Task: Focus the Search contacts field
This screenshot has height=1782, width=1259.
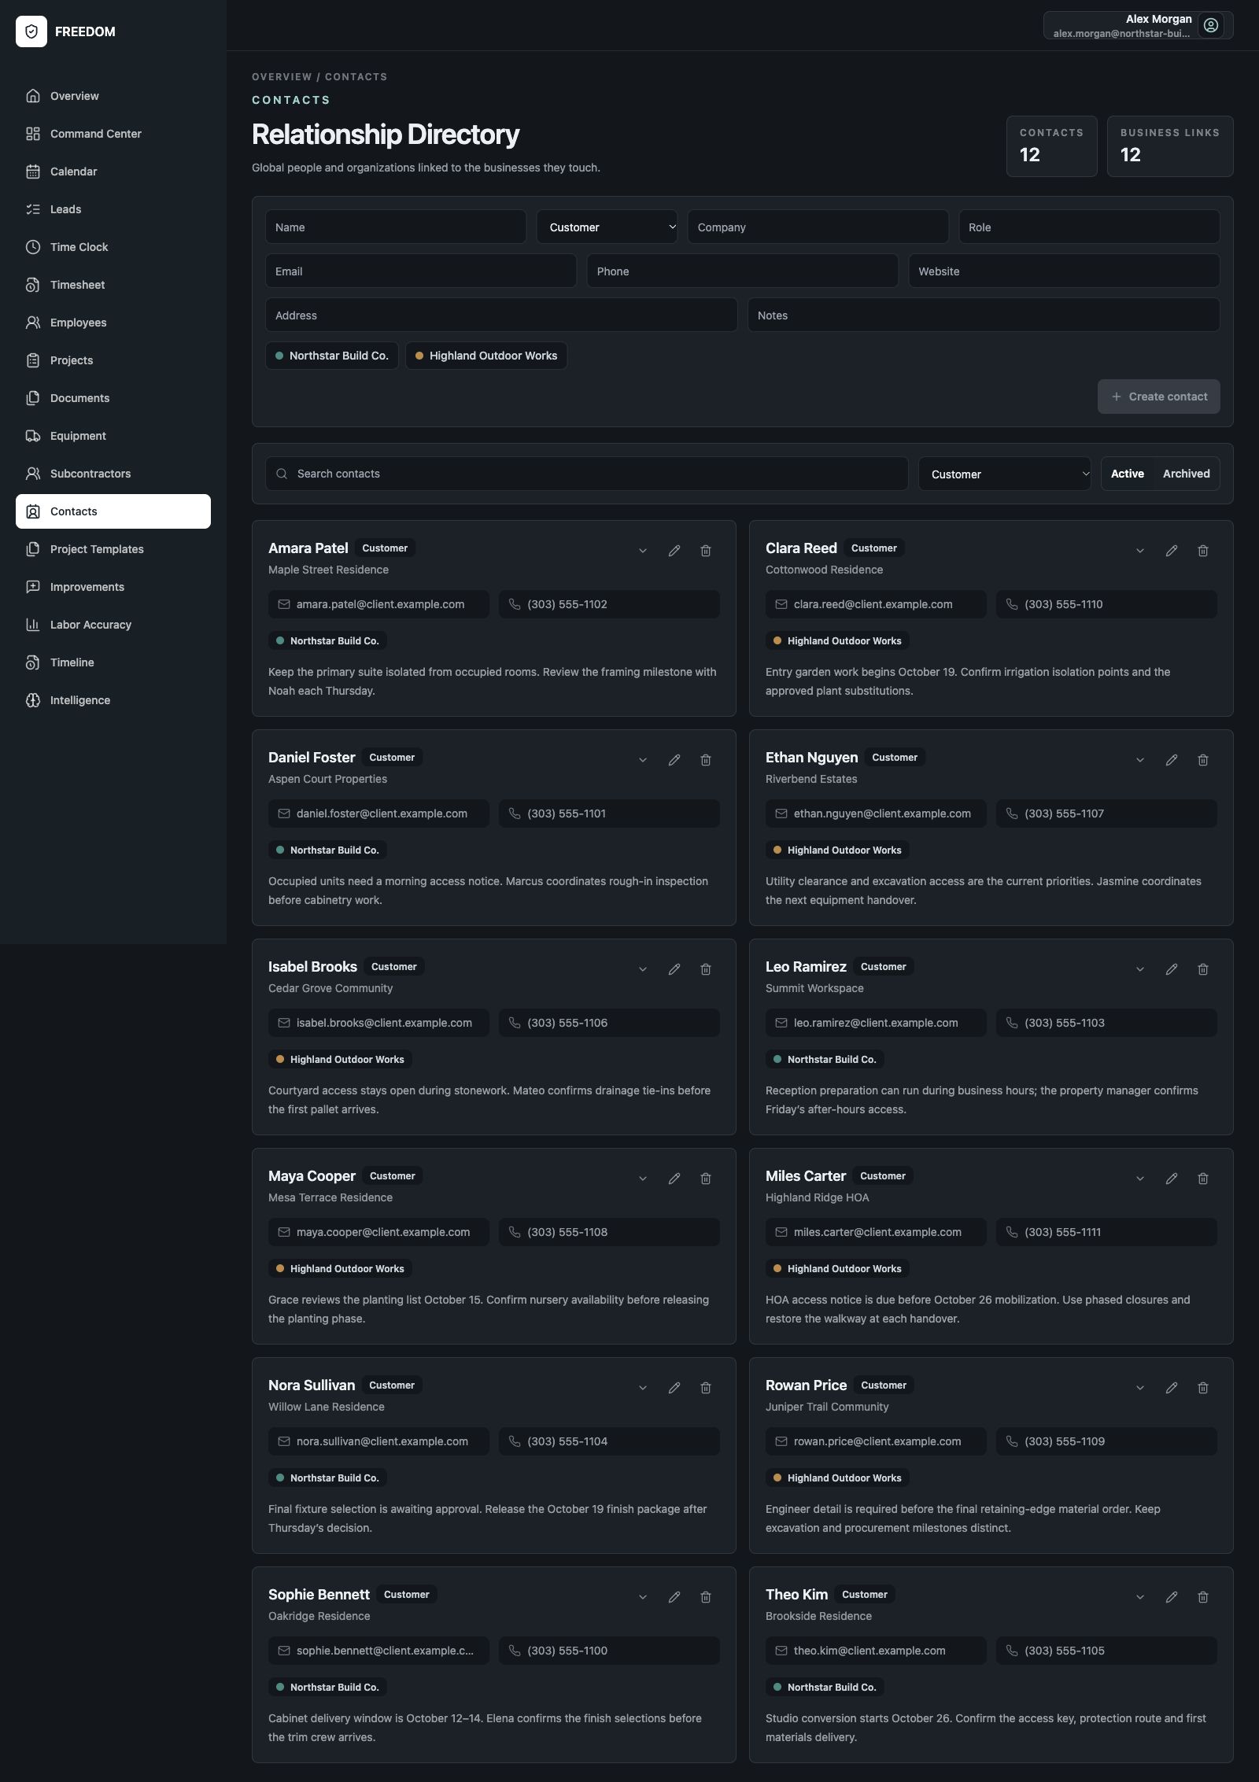Action: (x=587, y=474)
